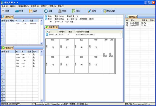Select row [1] 2440×1220 96.7% in right panel
This screenshot has height=106, width=156.
point(140,23)
